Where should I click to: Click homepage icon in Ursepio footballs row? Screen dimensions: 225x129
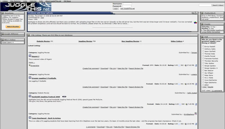[x=196, y=84]
